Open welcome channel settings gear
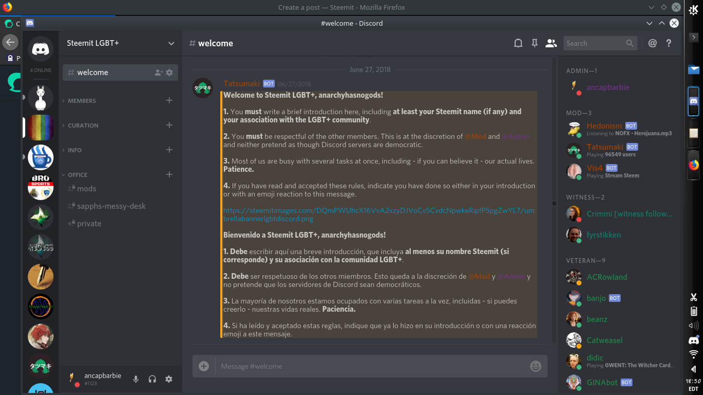This screenshot has width=703, height=395. pos(169,73)
